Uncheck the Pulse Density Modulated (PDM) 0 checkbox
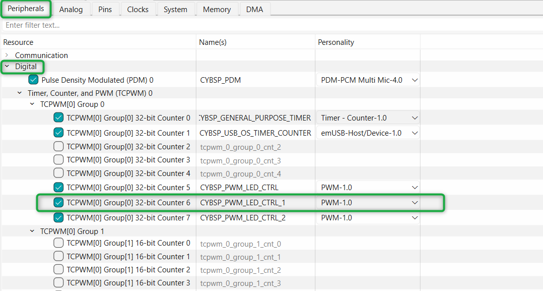The width and height of the screenshot is (543, 291). tap(34, 80)
